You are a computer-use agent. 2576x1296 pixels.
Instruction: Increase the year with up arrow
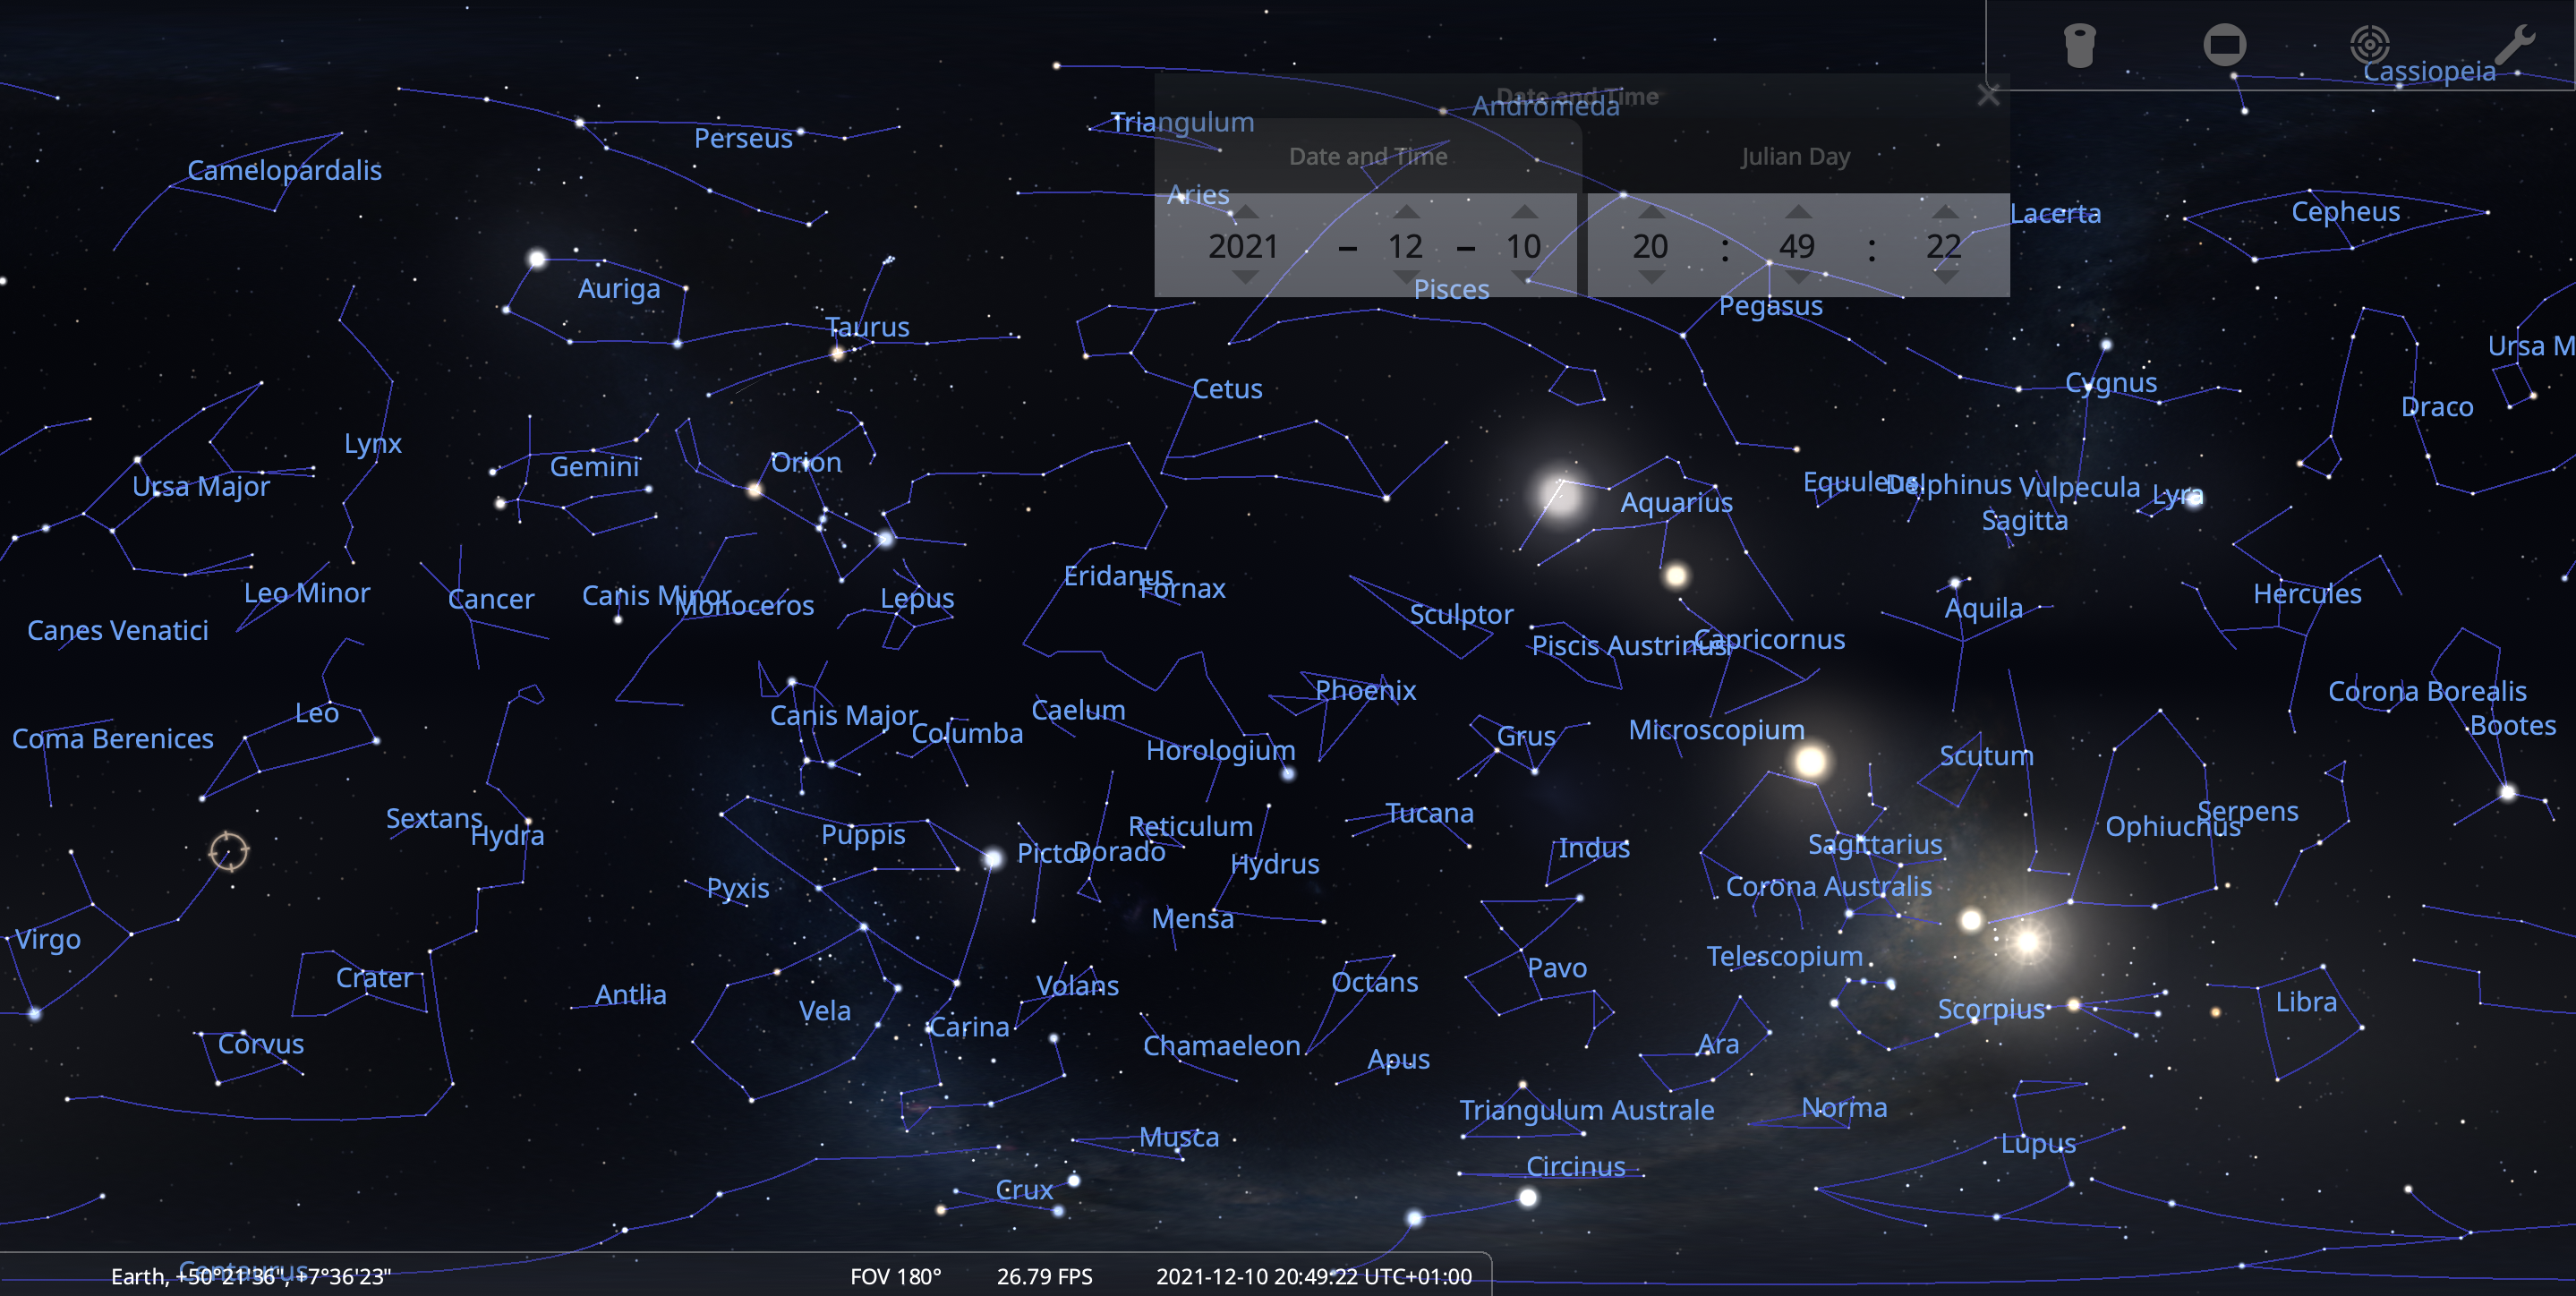(1244, 212)
